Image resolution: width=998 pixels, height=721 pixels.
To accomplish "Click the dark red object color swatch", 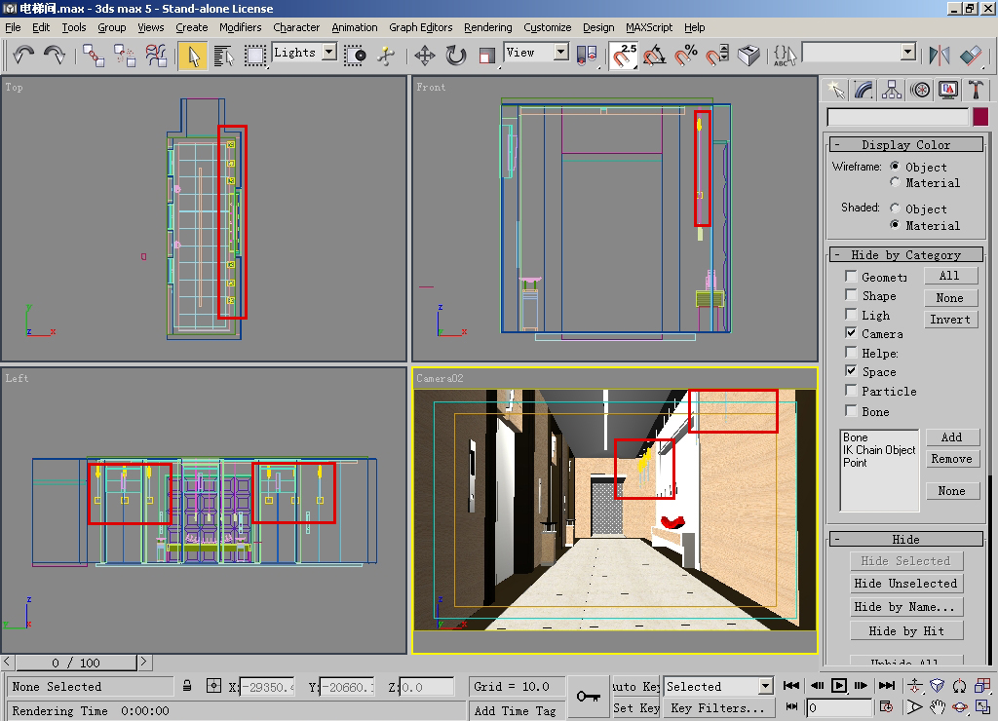I will coord(979,117).
